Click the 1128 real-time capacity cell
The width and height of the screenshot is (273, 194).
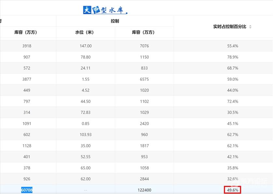27,145
